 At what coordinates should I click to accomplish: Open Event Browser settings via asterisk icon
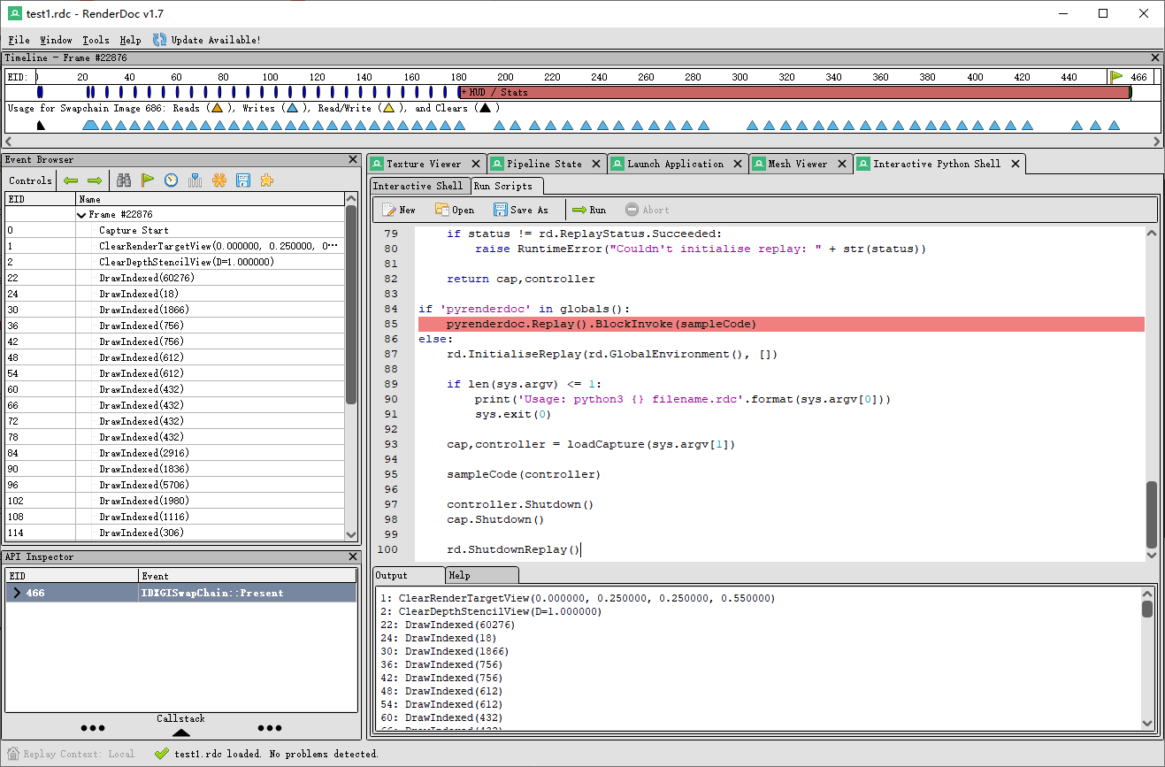tap(218, 180)
